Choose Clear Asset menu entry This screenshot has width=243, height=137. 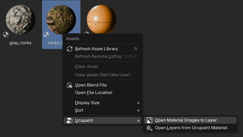point(103,67)
